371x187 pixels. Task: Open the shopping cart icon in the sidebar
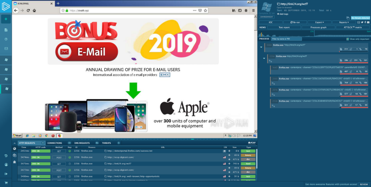(6, 183)
